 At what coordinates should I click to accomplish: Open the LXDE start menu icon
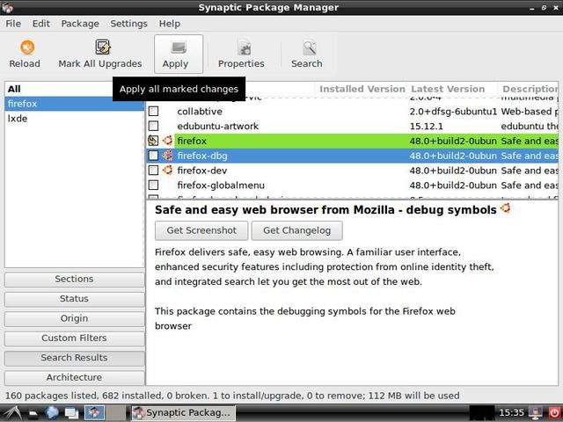tap(11, 413)
